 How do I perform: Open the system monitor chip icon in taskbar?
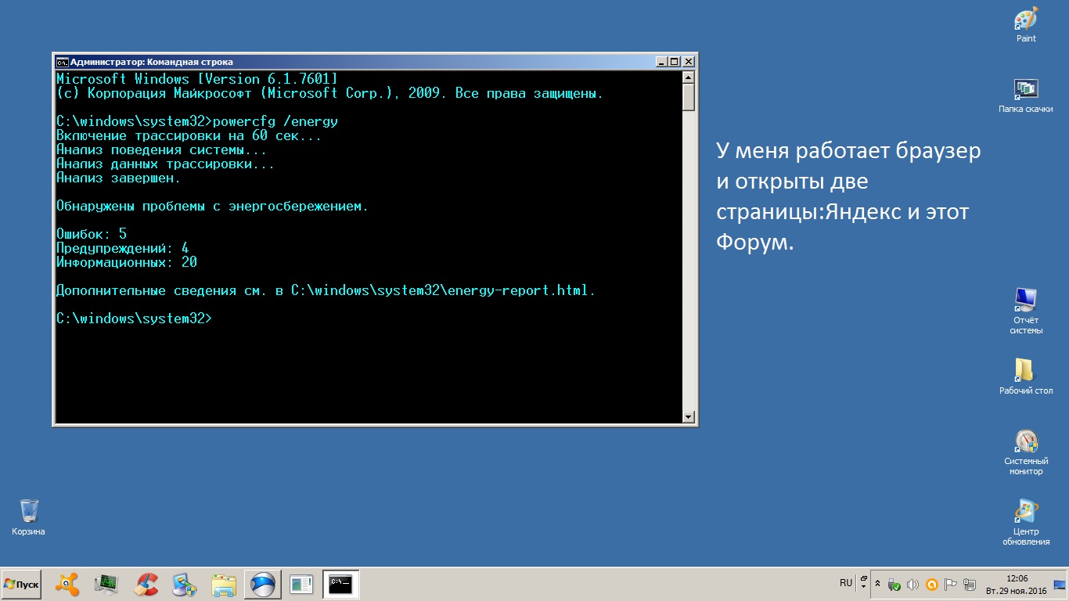pyautogui.click(x=106, y=585)
